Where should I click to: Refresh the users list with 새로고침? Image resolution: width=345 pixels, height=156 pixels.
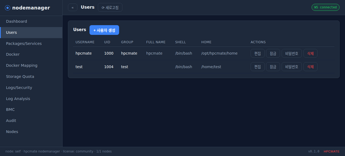pos(110,7)
